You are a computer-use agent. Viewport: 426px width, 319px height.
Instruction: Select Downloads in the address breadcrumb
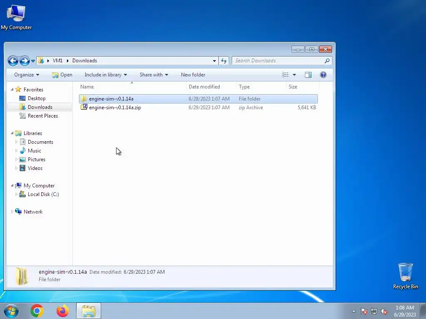(x=84, y=61)
